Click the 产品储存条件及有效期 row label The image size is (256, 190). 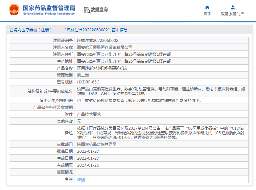(53, 108)
